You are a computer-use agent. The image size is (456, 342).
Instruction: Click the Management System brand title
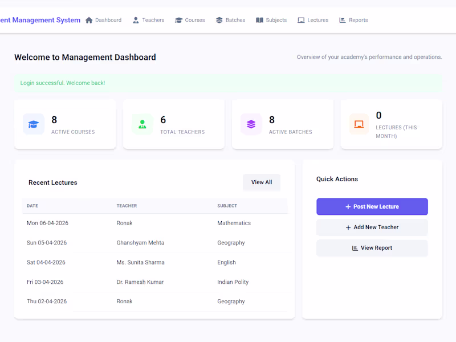pos(40,20)
